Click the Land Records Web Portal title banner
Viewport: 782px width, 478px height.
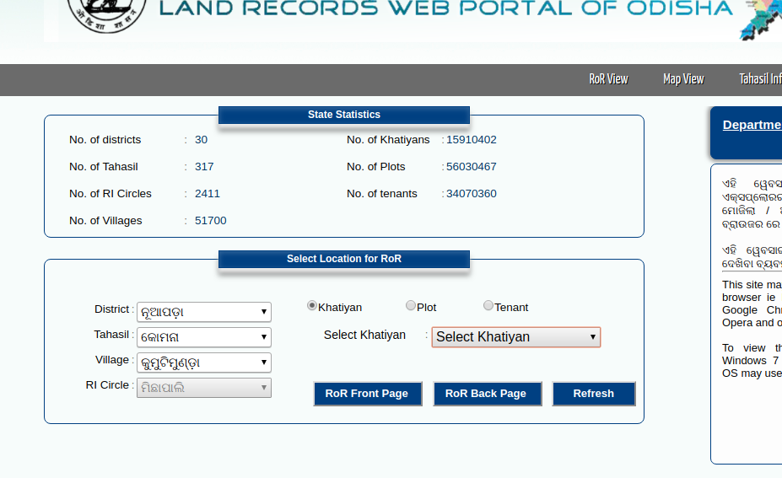[445, 9]
